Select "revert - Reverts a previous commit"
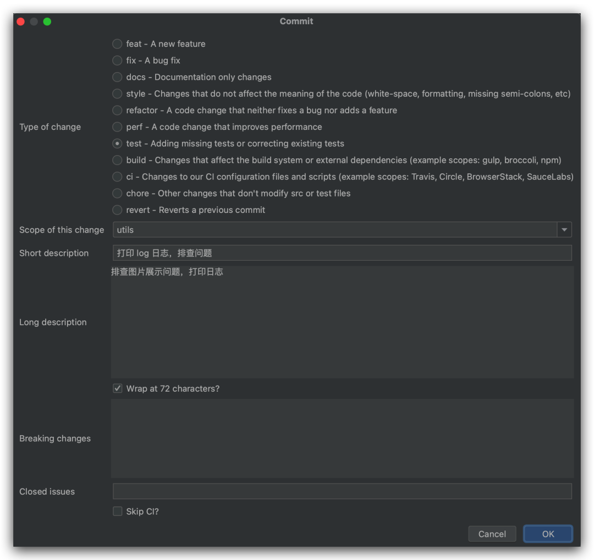 tap(117, 210)
